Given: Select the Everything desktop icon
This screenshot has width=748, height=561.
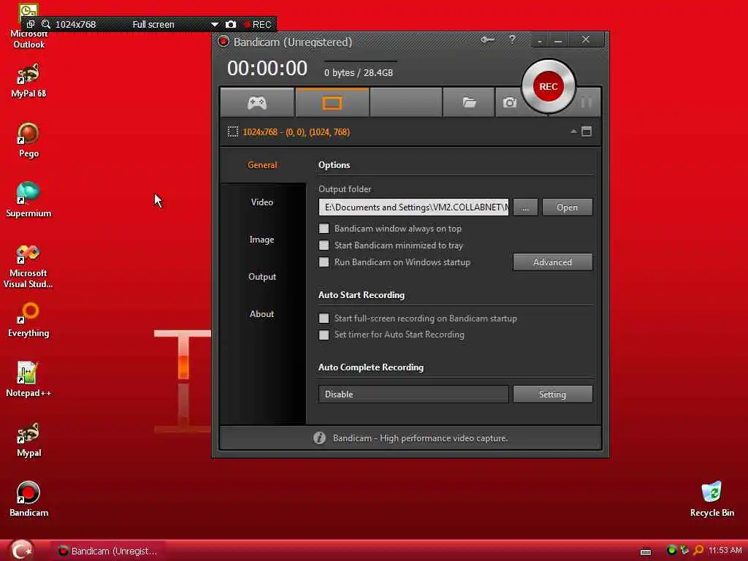Looking at the screenshot, I should (28, 321).
